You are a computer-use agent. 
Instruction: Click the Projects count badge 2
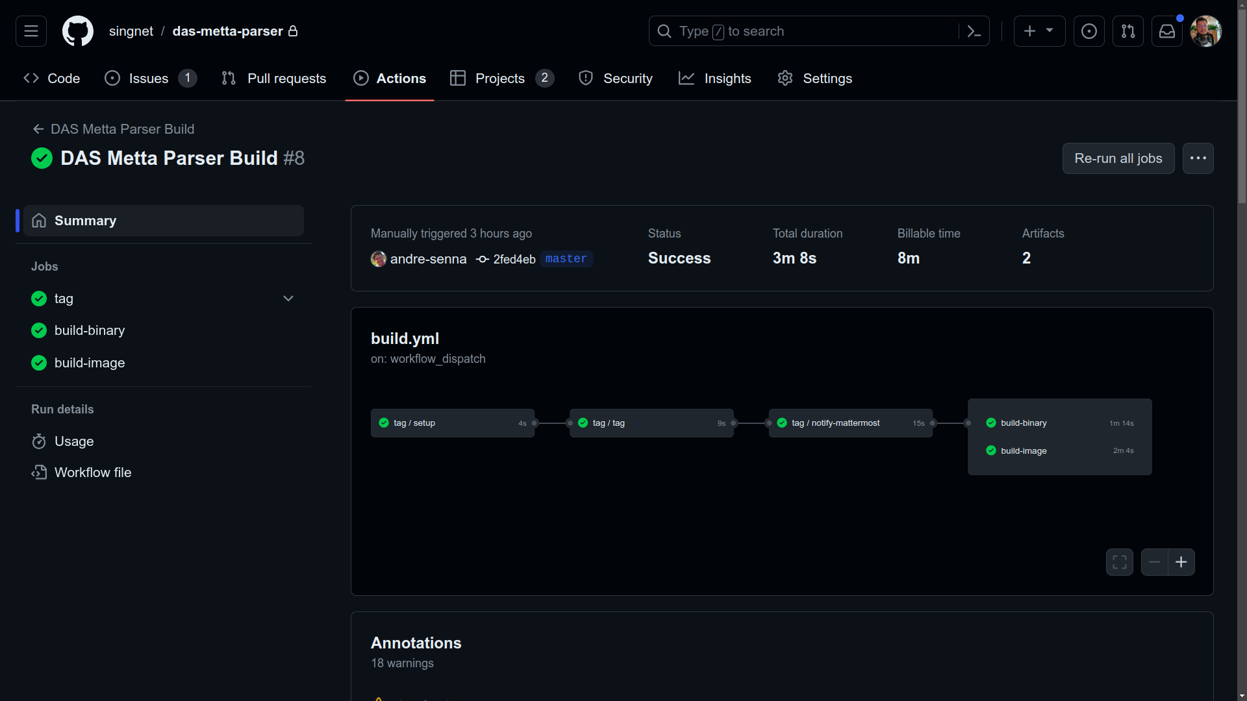pos(544,79)
